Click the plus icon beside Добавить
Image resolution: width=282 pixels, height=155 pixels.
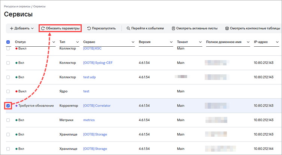(x=12, y=28)
